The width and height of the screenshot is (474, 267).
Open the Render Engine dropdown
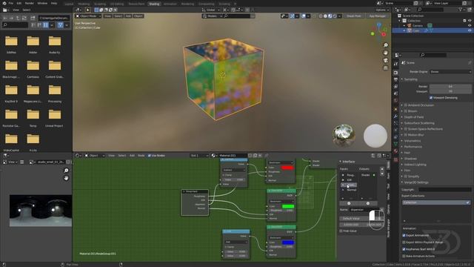[x=450, y=72]
